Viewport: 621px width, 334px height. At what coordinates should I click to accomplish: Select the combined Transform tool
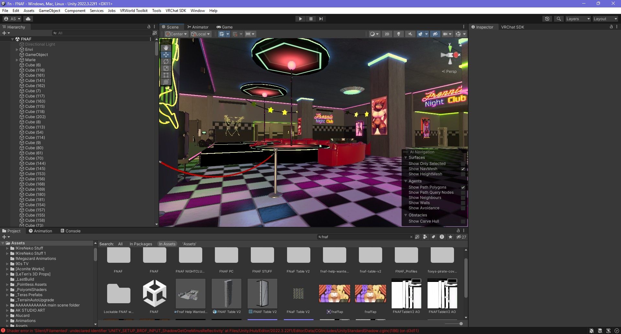pyautogui.click(x=166, y=82)
